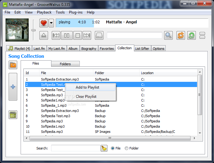Screen dimensions: 214x163
Task: Click the red heart favorite button
Action: [44, 23]
